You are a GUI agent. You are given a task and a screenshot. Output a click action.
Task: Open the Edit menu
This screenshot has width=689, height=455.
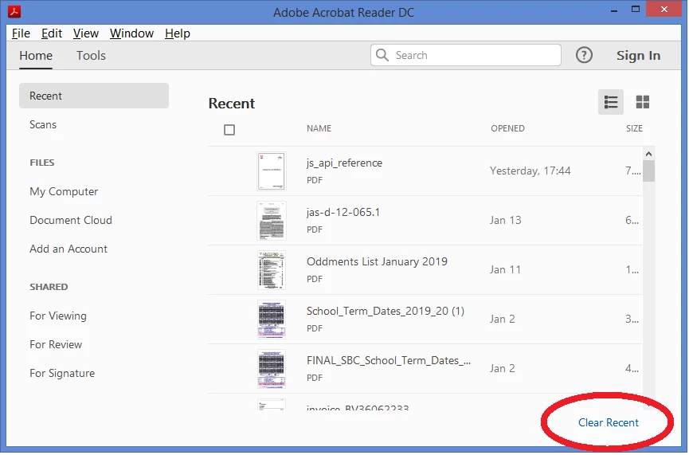coord(52,33)
